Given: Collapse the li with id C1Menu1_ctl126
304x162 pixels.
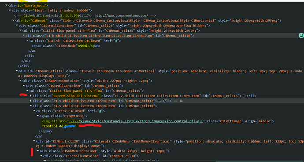Looking at the screenshot, I should (x=24, y=36).
